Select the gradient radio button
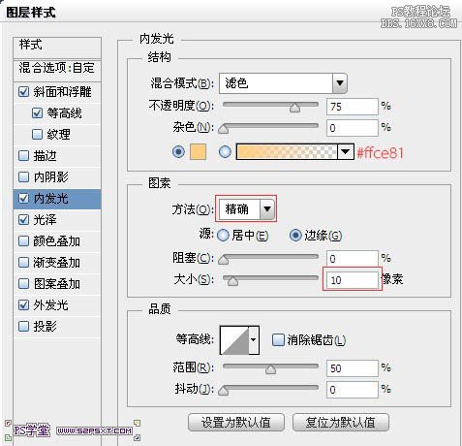462x446 pixels. 225,151
